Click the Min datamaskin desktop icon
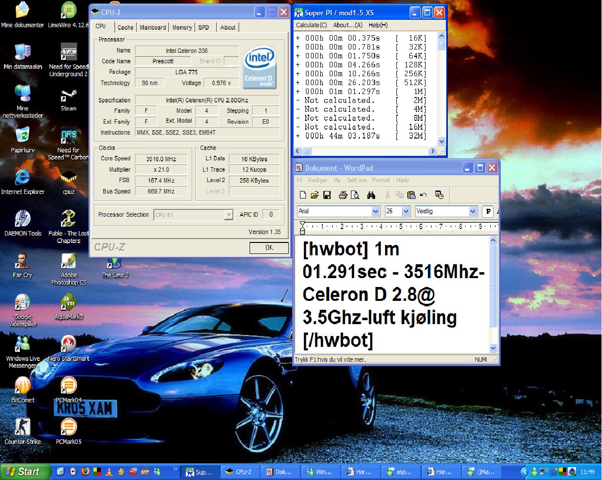Image resolution: width=602 pixels, height=480 pixels. coord(23,57)
